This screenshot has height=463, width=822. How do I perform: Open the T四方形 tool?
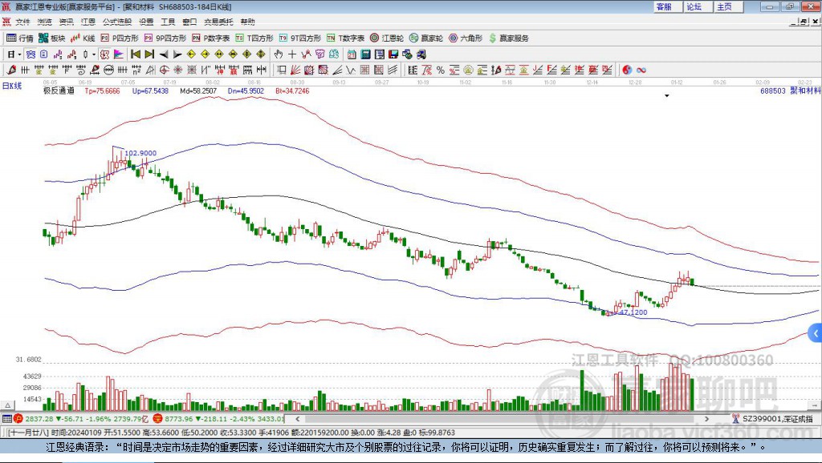click(x=254, y=38)
